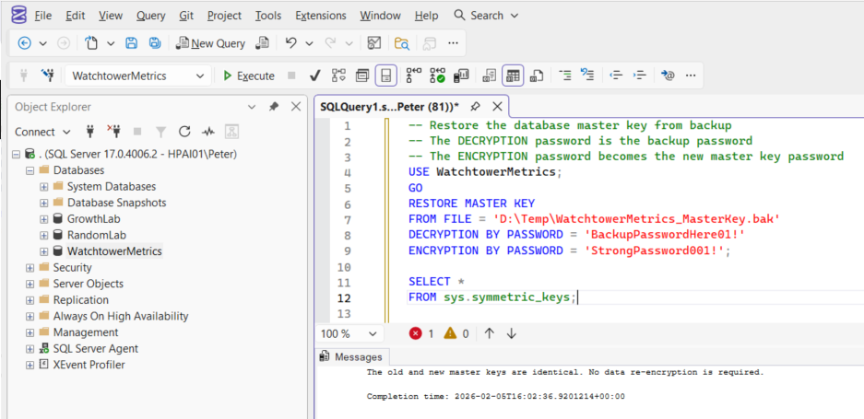Toggle Results to Grid mode
864x419 pixels.
513,76
